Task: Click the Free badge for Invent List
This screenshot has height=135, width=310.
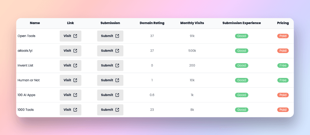Action: pos(283,65)
